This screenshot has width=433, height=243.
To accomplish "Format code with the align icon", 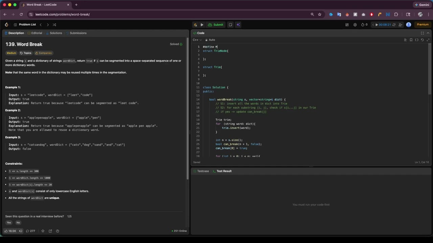I will [x=405, y=40].
